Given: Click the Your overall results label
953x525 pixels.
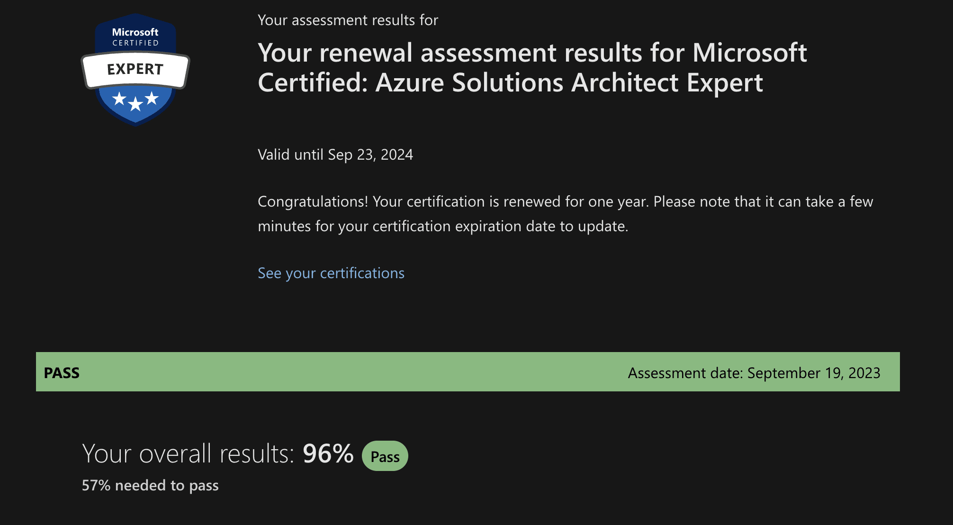Looking at the screenshot, I should pyautogui.click(x=189, y=454).
